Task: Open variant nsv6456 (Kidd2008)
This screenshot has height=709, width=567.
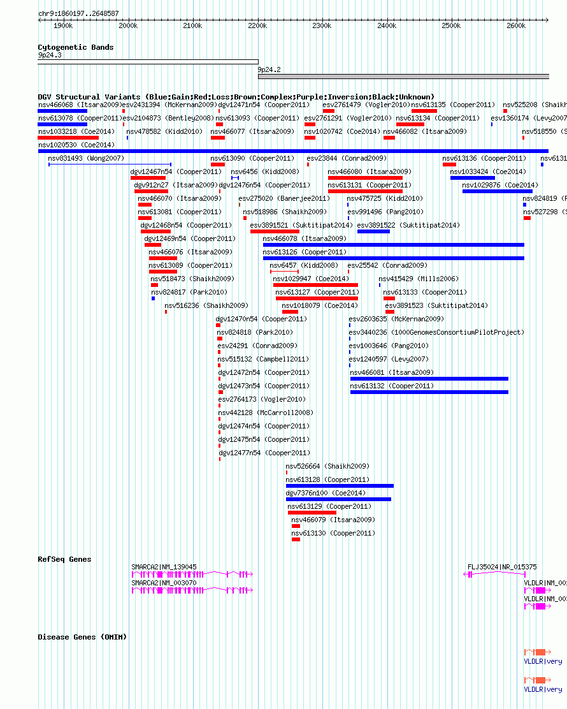Action: click(x=265, y=172)
